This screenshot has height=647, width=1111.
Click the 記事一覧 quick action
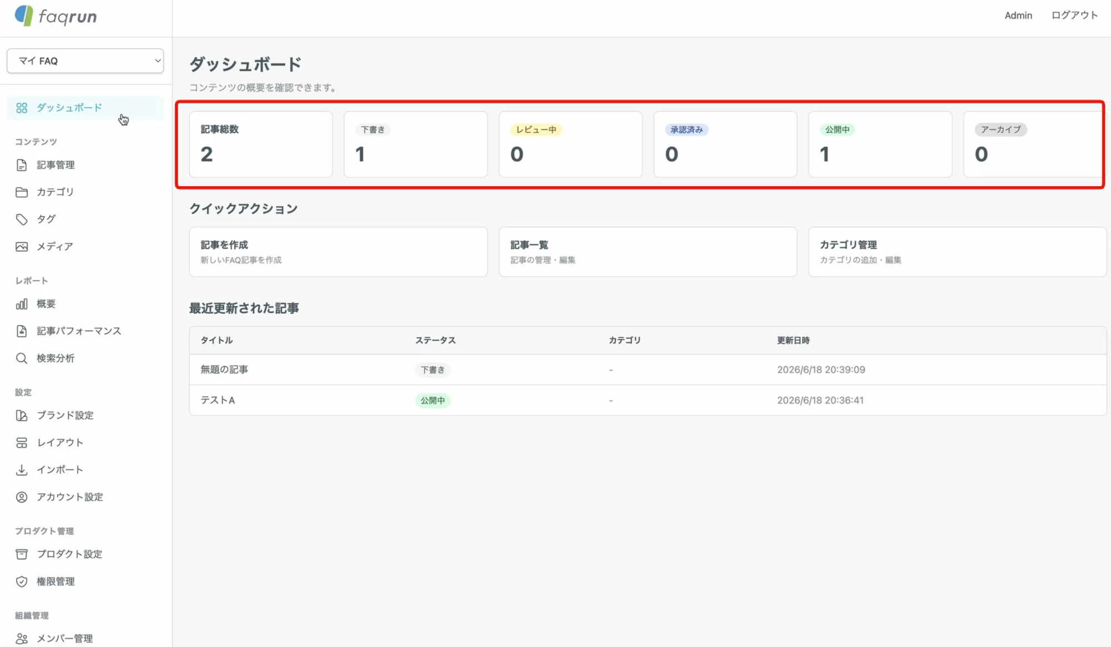tap(648, 252)
